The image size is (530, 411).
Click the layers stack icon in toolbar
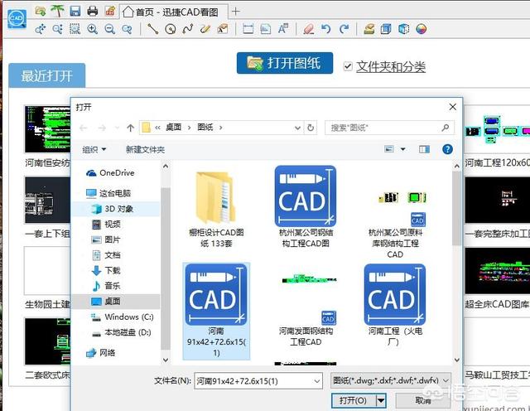369,29
